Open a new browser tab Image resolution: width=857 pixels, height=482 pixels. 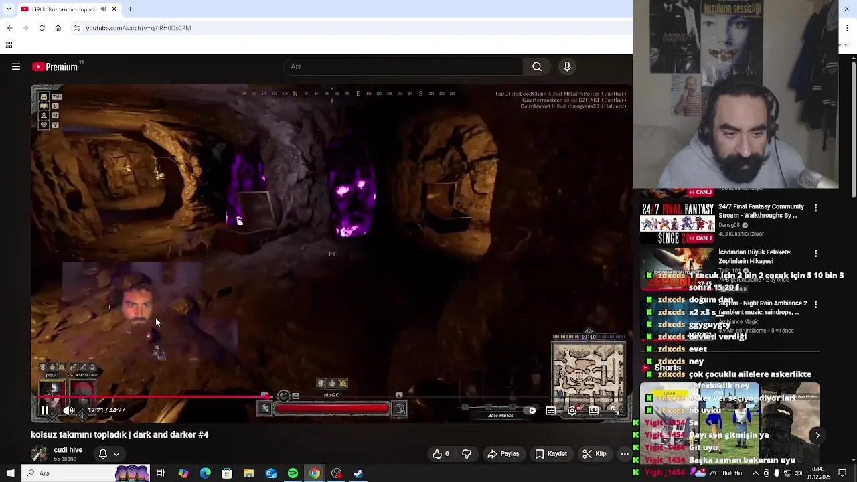pos(130,9)
